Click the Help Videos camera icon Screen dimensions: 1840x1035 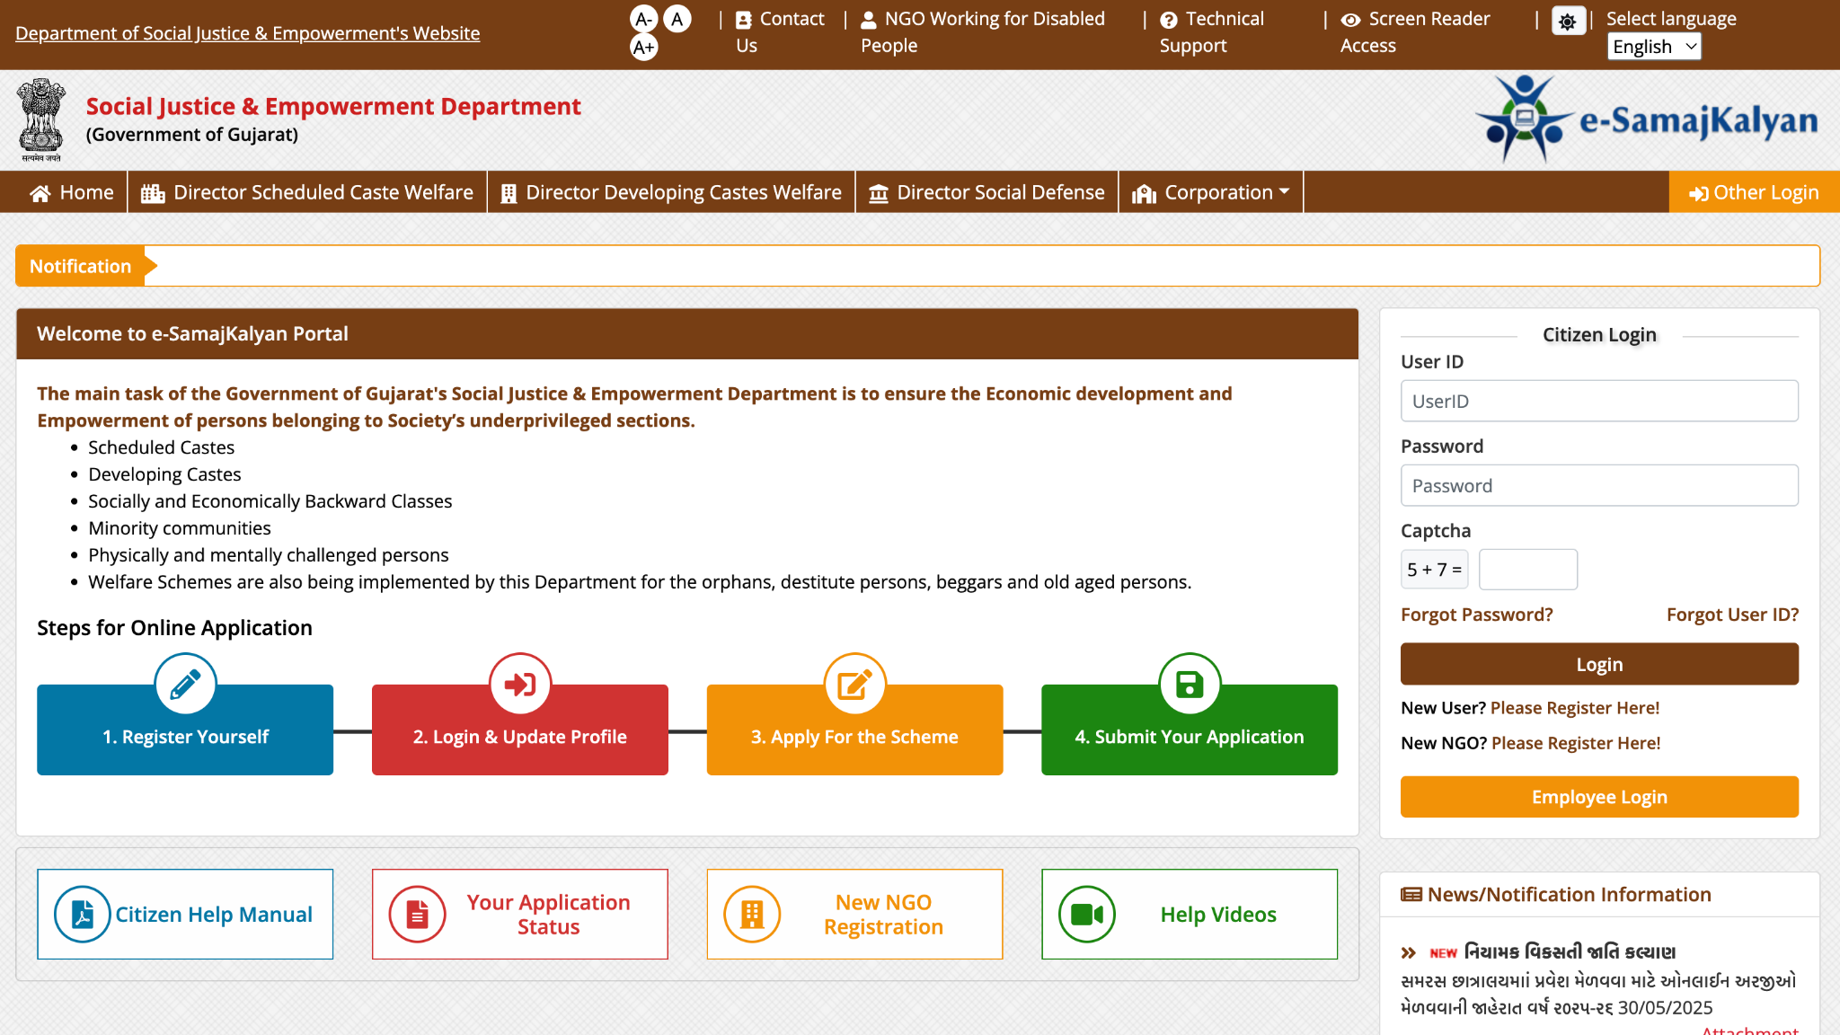(x=1087, y=914)
